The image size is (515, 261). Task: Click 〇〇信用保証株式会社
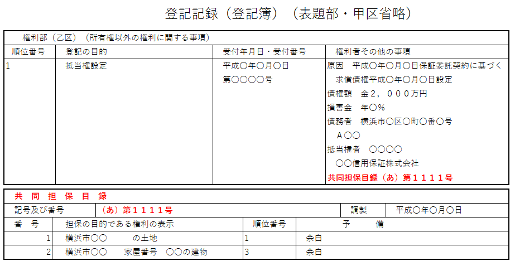(x=377, y=163)
